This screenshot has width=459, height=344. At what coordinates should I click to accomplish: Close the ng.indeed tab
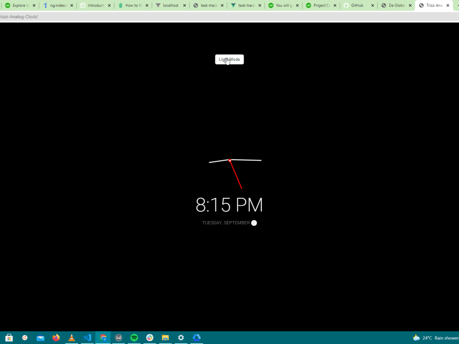coord(72,5)
